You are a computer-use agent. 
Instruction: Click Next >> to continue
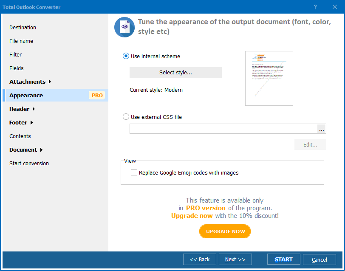pyautogui.click(x=235, y=260)
